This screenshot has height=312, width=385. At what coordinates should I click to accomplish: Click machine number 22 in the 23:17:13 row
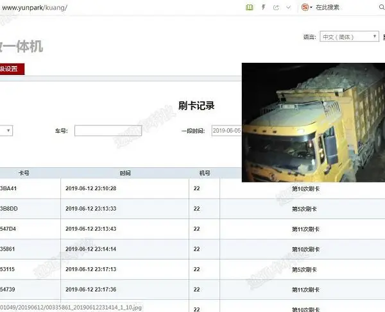click(x=197, y=269)
